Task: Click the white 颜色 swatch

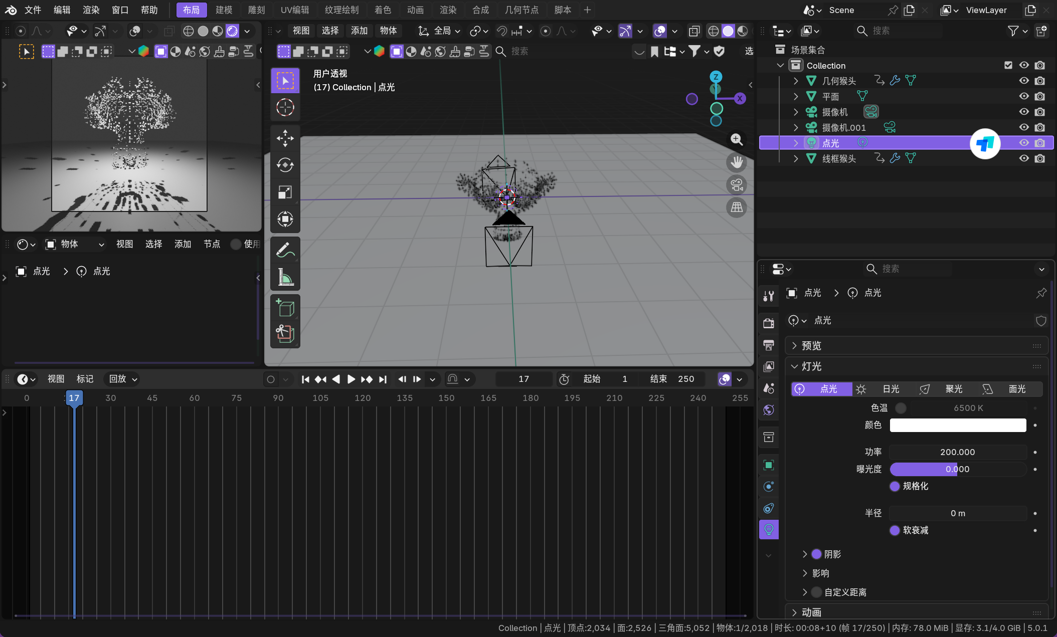Action: click(x=957, y=425)
